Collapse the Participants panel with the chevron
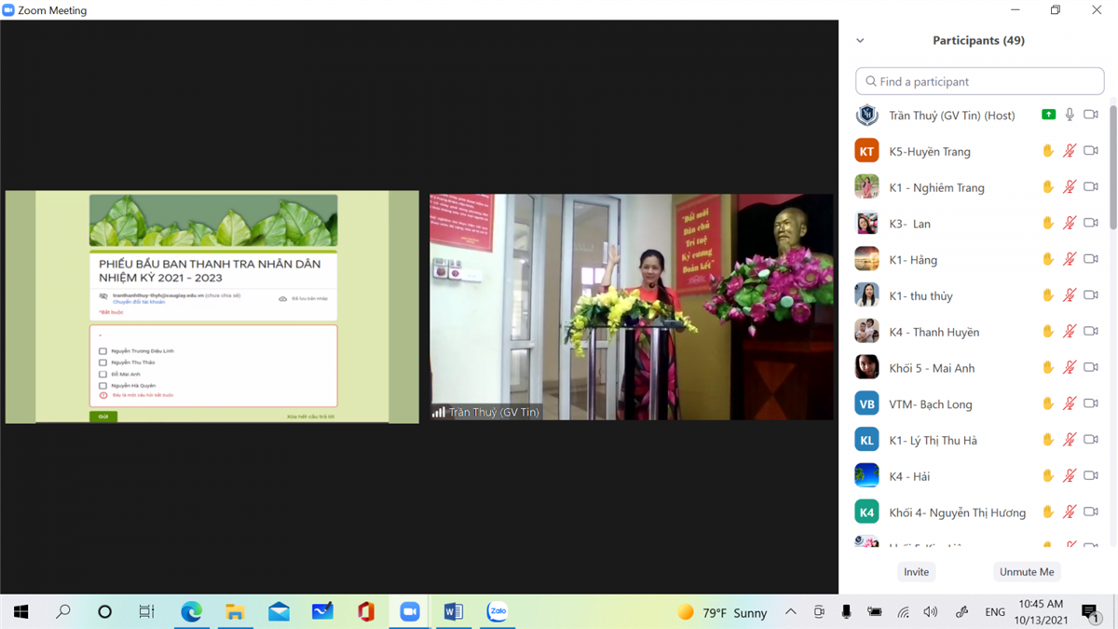This screenshot has height=629, width=1118. point(860,41)
